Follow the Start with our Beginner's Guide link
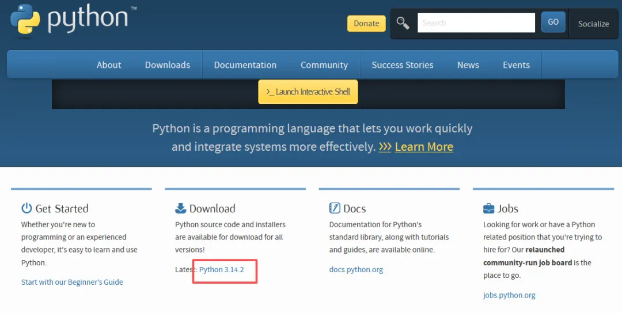Screen dimensions: 622x313 [x=72, y=282]
